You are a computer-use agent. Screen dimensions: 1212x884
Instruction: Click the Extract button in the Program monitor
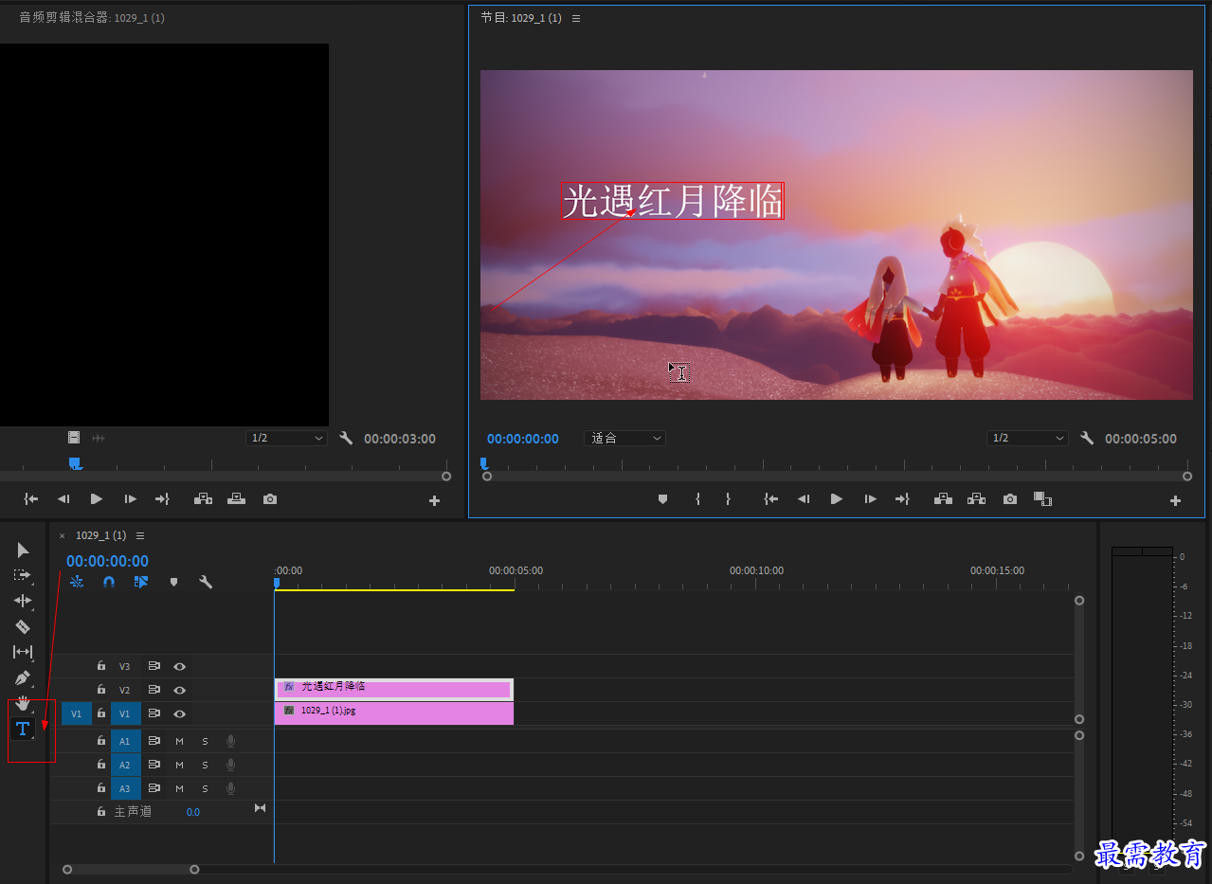coord(976,499)
